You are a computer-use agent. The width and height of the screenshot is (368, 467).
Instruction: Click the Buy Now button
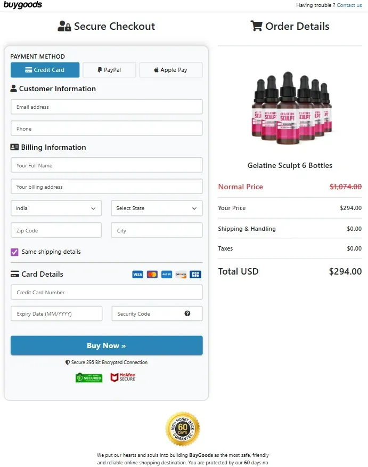pos(107,345)
